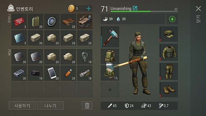Click the trash can delete button
206x116 pixels.
tap(87, 106)
